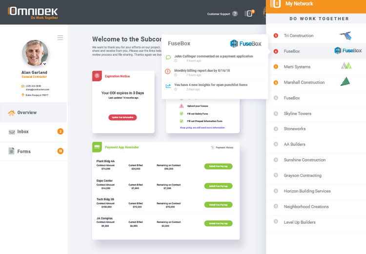Open Customer Support help icon
Screen dimensions: 366x254
[235, 14]
